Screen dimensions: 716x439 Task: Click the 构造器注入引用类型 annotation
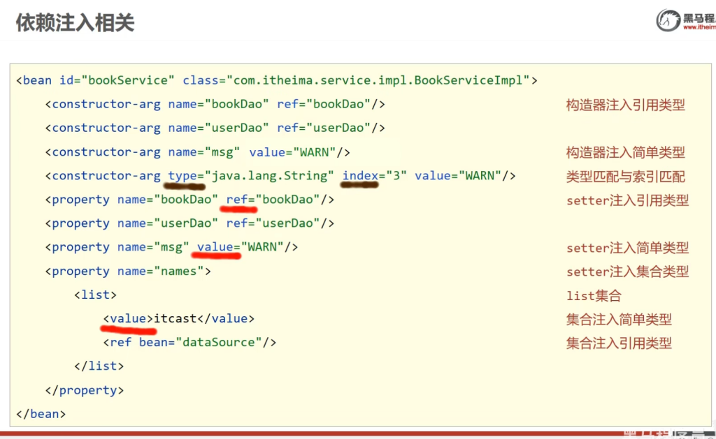tap(625, 105)
